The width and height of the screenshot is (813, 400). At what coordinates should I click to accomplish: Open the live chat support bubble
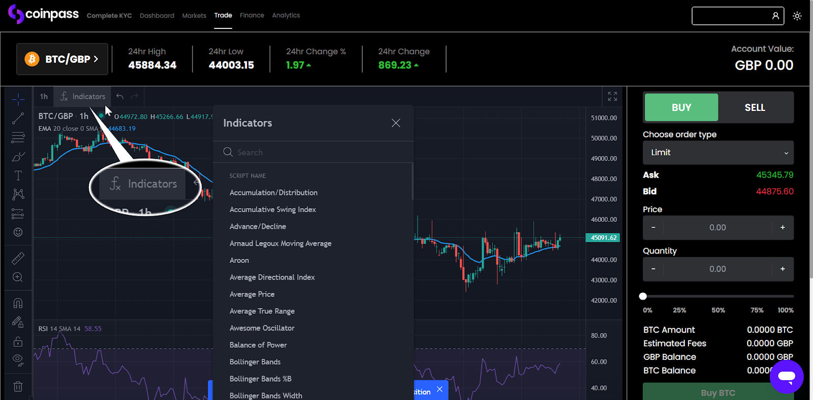click(x=786, y=377)
